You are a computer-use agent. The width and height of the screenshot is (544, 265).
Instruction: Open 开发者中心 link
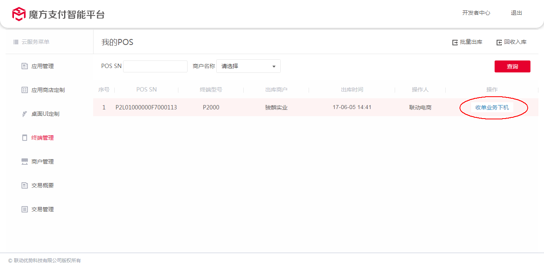(476, 13)
